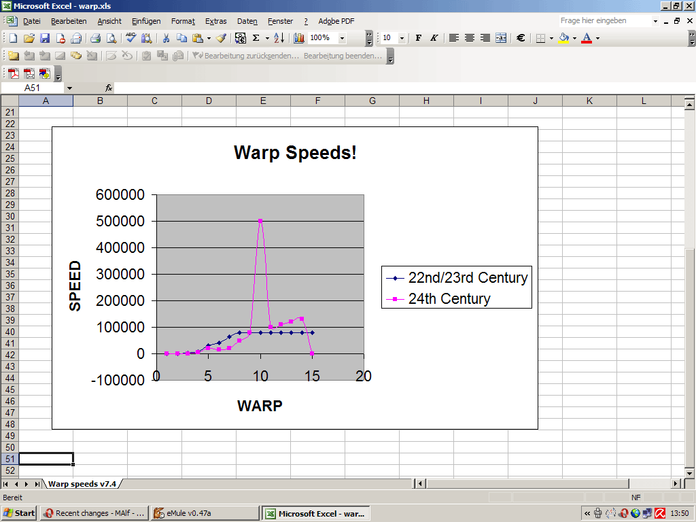The image size is (696, 522).
Task: Insert AutoSum with Sigma icon
Action: click(x=256, y=38)
